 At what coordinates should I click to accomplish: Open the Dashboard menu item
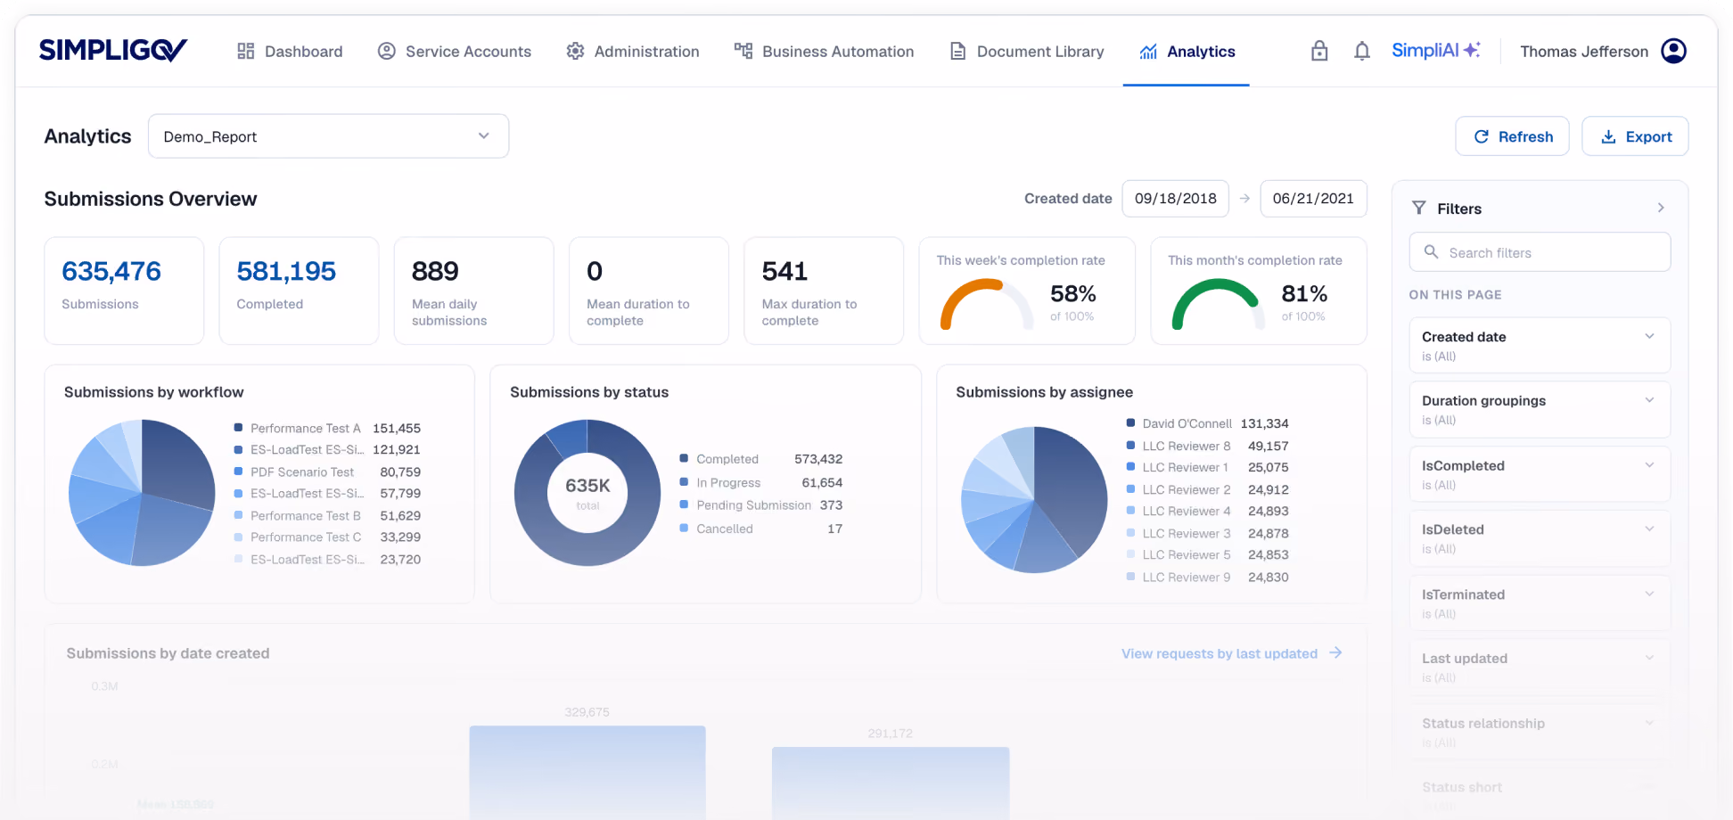290,51
